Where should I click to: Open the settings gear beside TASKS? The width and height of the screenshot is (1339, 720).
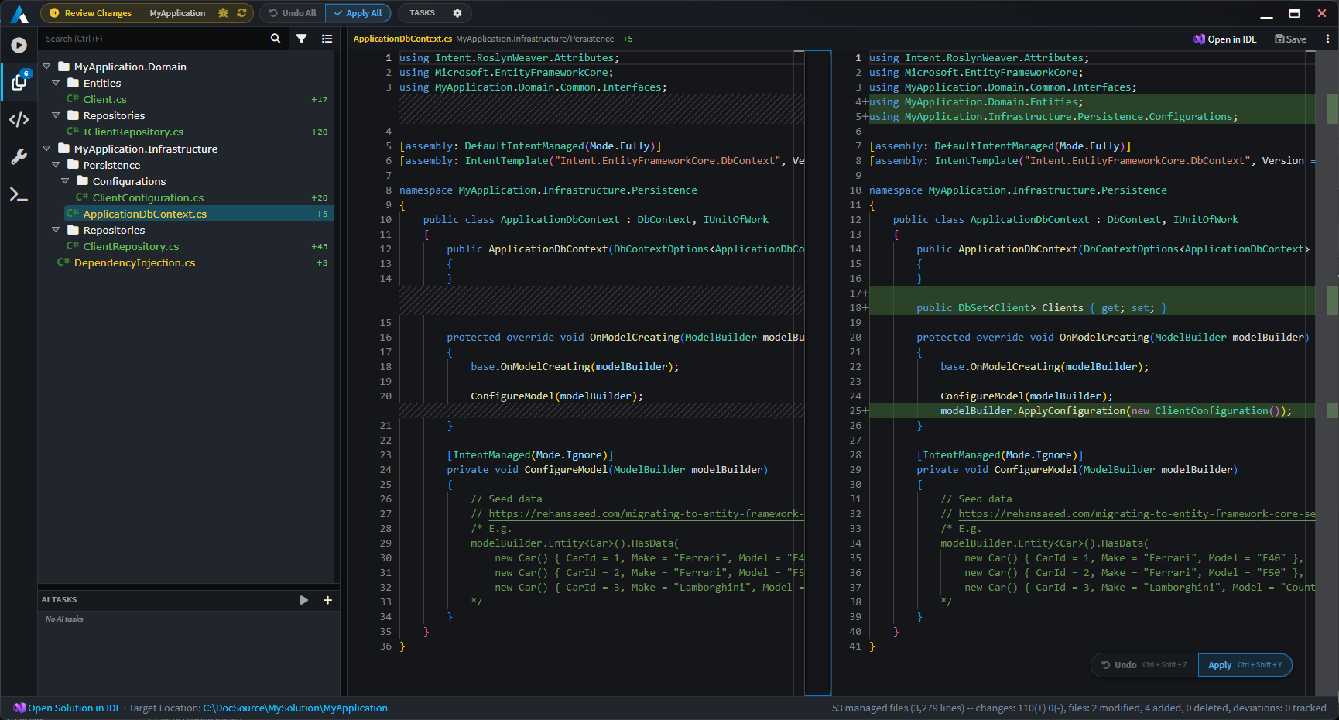pyautogui.click(x=457, y=13)
